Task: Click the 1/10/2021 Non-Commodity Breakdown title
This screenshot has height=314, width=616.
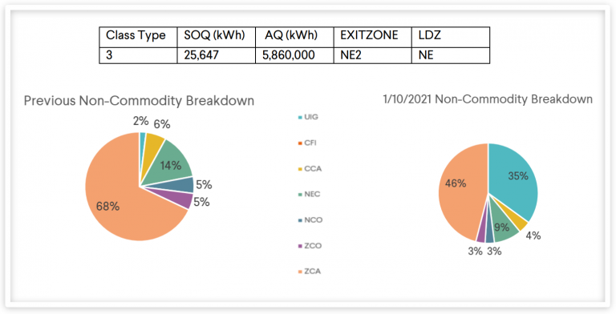Action: 488,99
